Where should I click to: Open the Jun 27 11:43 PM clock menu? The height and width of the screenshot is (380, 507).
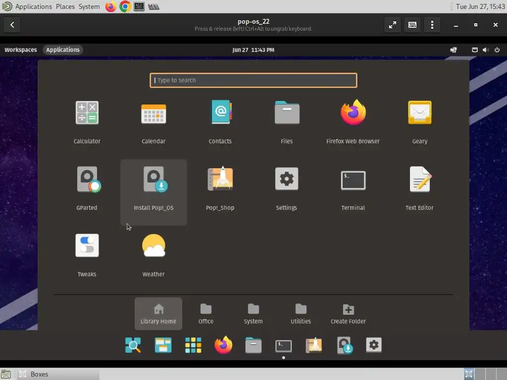coord(253,50)
